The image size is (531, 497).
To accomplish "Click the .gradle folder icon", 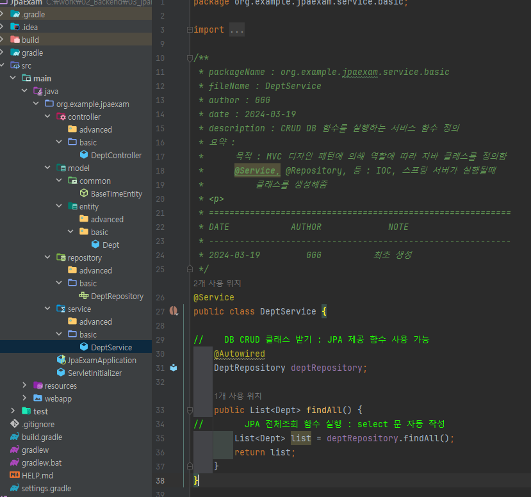I will click(x=15, y=14).
